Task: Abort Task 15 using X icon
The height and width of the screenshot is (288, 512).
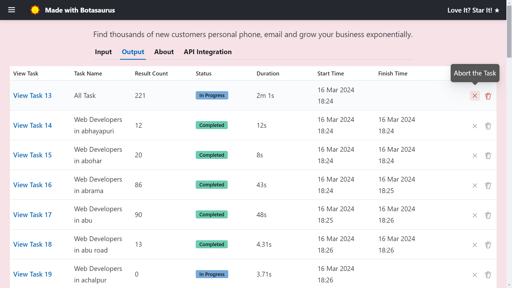Action: [x=475, y=156]
